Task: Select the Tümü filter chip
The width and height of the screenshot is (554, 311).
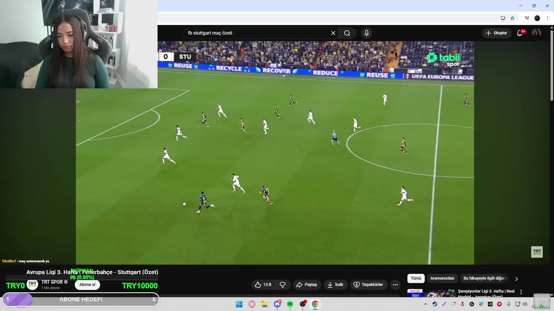Action: click(x=416, y=279)
